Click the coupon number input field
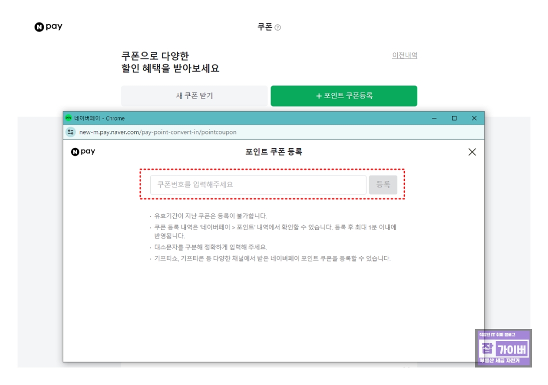548x385 pixels. (x=250, y=183)
